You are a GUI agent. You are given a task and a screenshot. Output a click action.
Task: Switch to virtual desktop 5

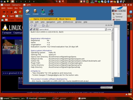click(30, 2)
